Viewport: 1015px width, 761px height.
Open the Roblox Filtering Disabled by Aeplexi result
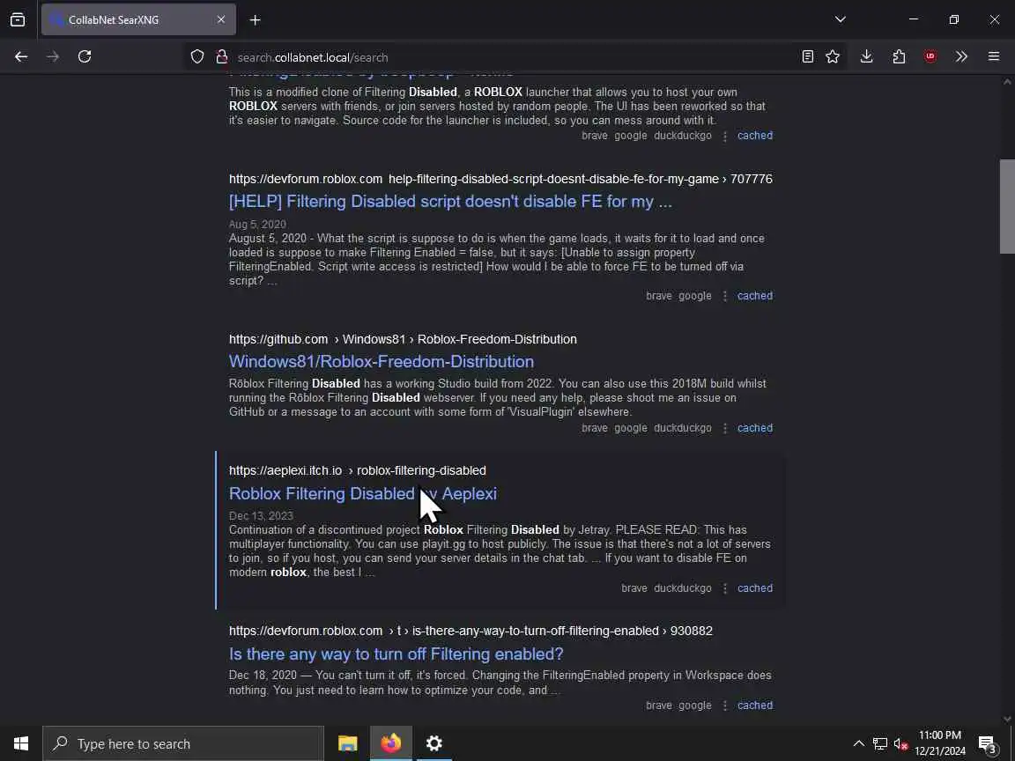tap(363, 494)
